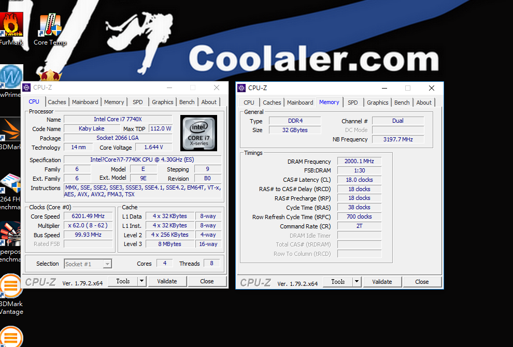
Task: Click the Command Rate value '2T'
Action: point(359,226)
